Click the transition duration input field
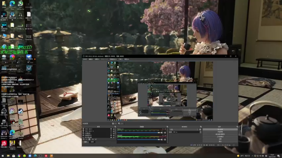The height and width of the screenshot is (158, 282). point(186,132)
